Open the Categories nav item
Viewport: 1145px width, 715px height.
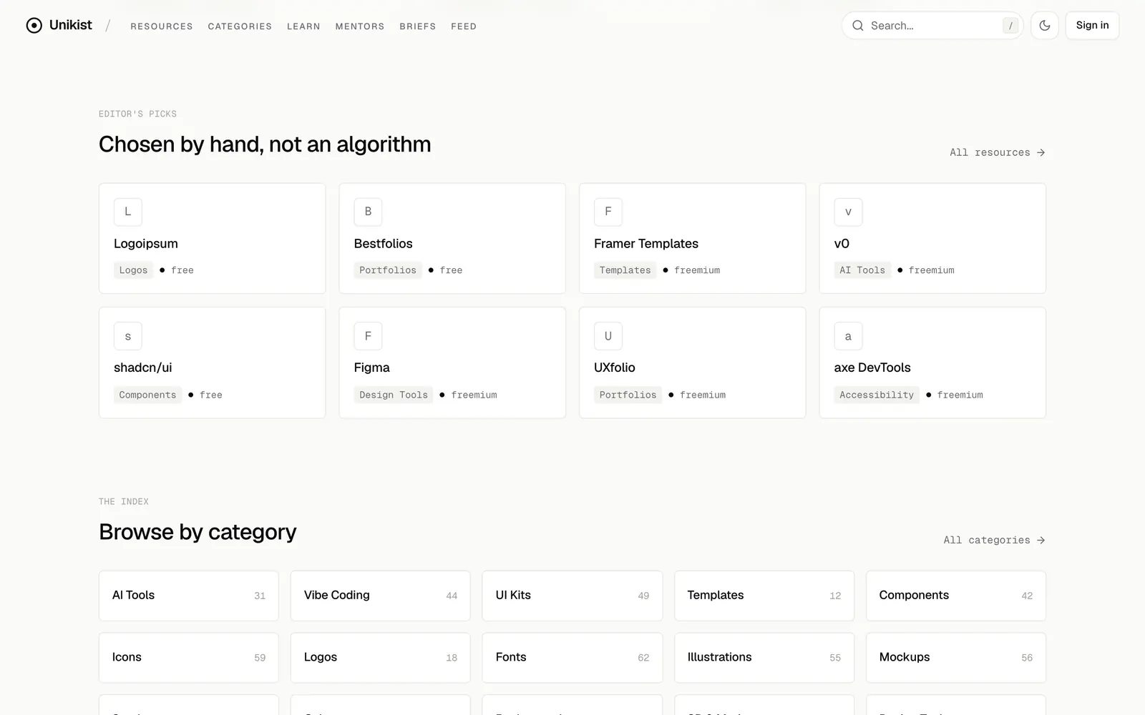pos(240,26)
